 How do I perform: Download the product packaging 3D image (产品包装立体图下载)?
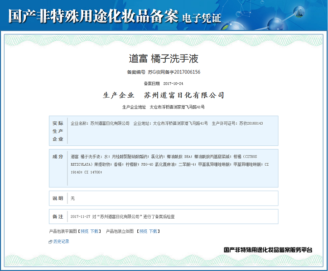tap(153, 231)
